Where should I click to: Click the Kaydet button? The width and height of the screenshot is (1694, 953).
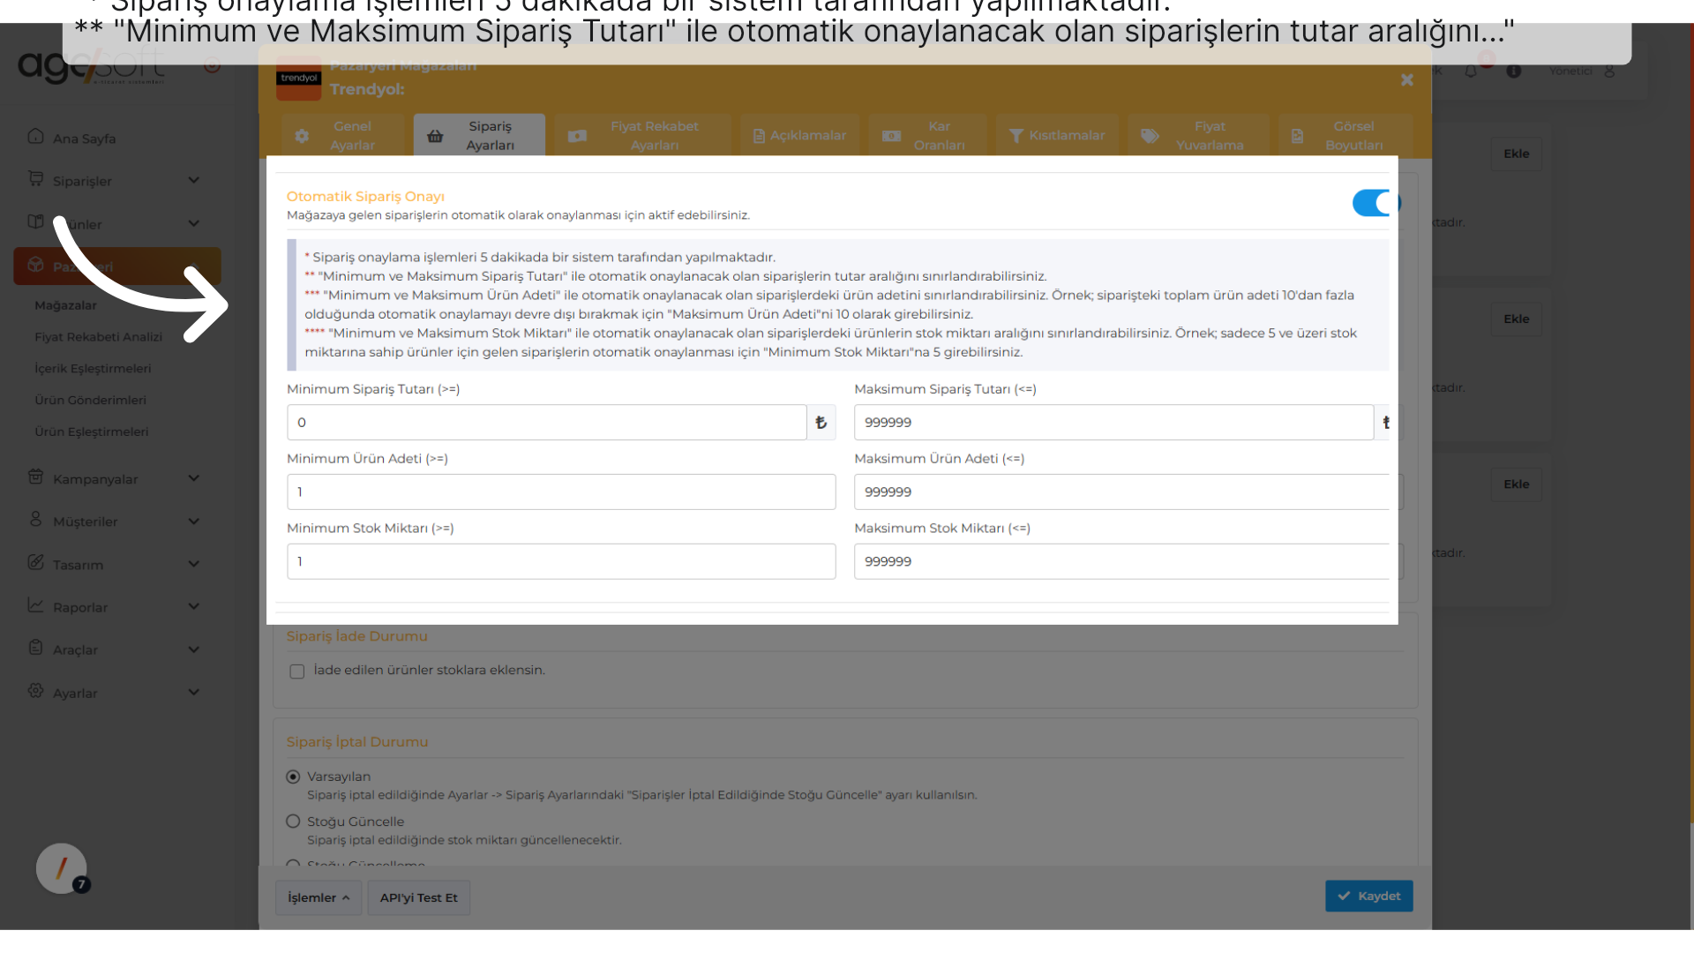click(1368, 896)
